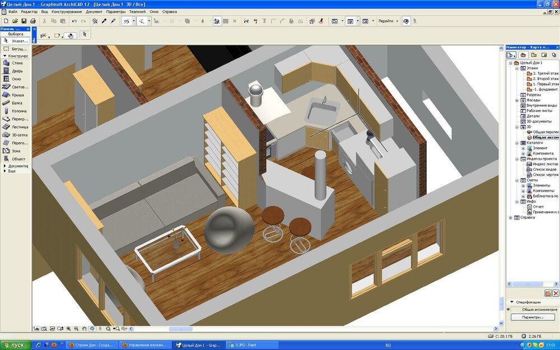
Task: Collapse the Этажи tree node
Action: [x=516, y=68]
